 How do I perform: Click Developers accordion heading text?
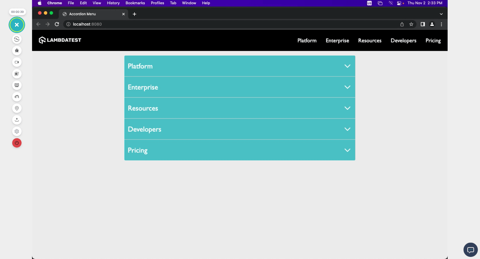point(145,129)
